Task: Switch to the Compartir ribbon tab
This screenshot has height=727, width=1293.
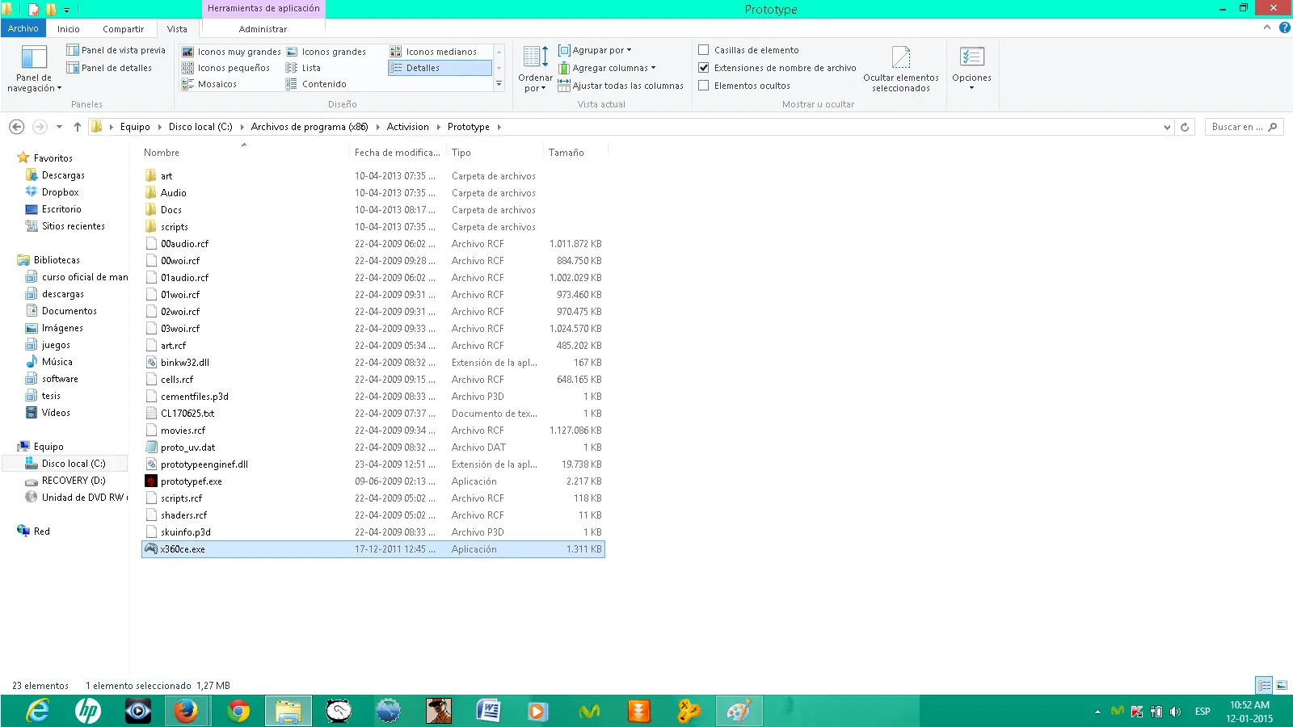Action: click(123, 29)
